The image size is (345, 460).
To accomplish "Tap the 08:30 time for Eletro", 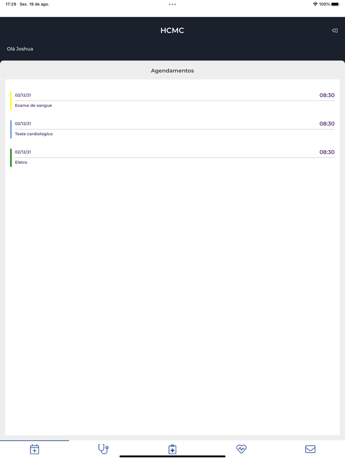I will tap(327, 152).
